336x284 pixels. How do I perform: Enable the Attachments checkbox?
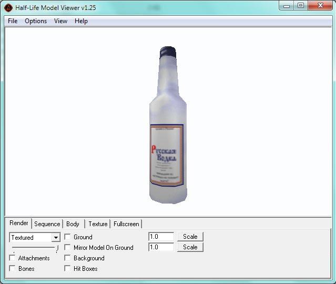point(13,258)
